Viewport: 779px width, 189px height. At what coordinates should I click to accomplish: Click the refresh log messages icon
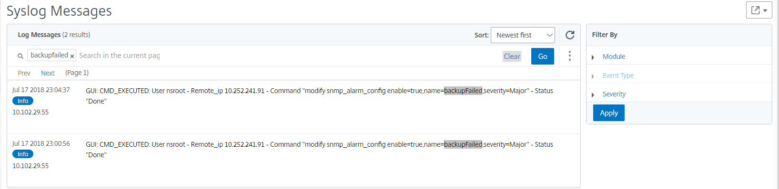point(570,35)
